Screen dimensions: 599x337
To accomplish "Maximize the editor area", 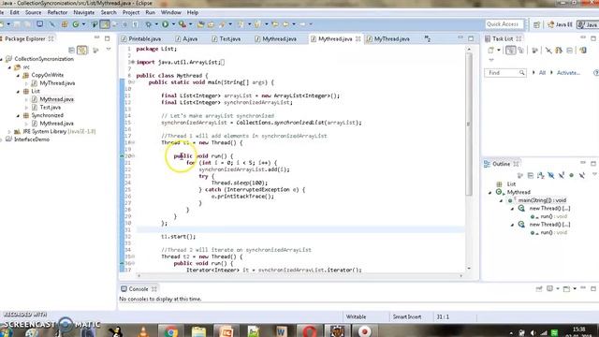I will pyautogui.click(x=471, y=38).
